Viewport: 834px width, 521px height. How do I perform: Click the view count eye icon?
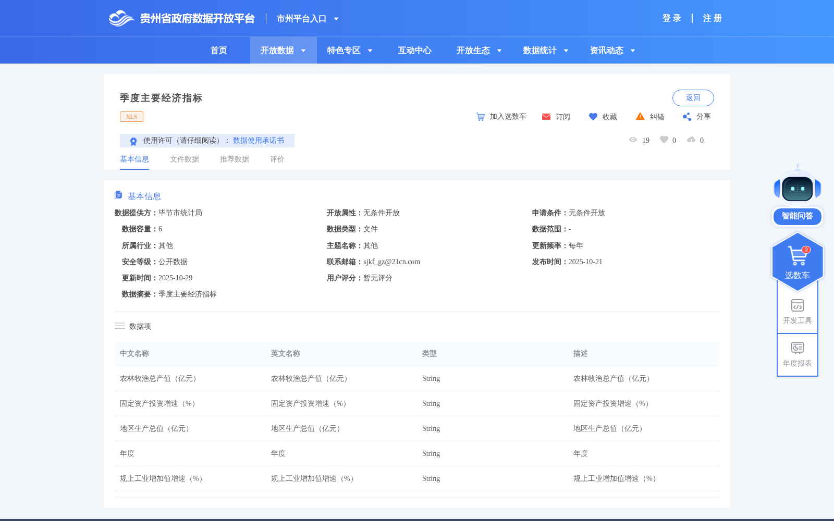click(x=633, y=140)
